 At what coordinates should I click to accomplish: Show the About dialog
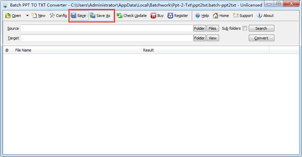[x=265, y=16]
